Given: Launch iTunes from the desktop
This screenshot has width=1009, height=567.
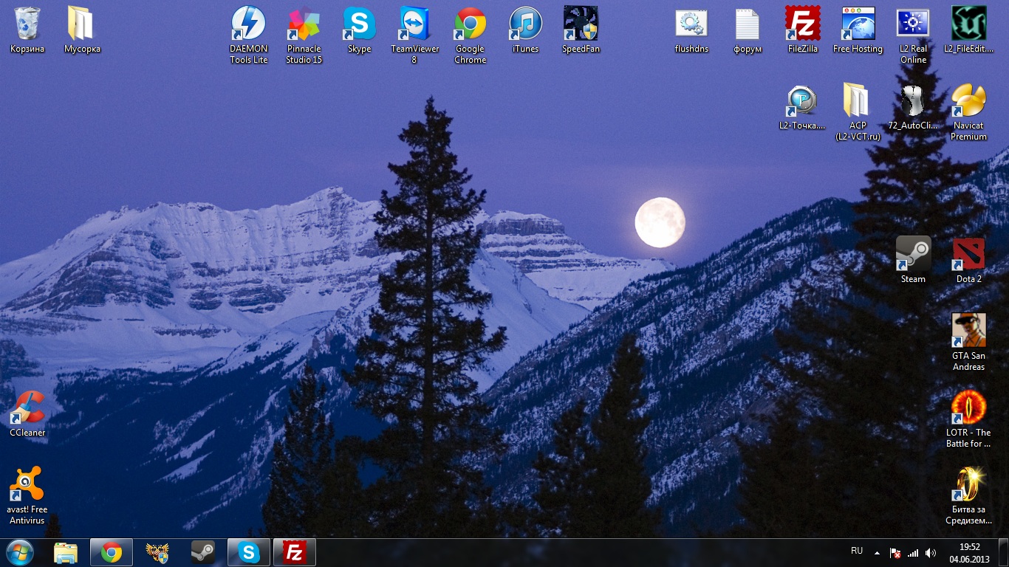Looking at the screenshot, I should point(526,30).
